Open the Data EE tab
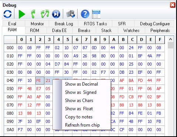This screenshot has width=177, height=137. 59,30
